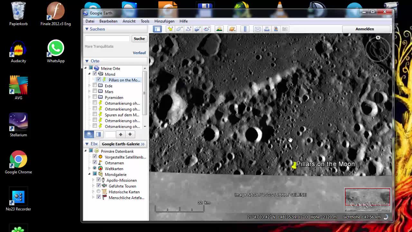Check the Pyramiden folder checkbox

click(x=95, y=97)
